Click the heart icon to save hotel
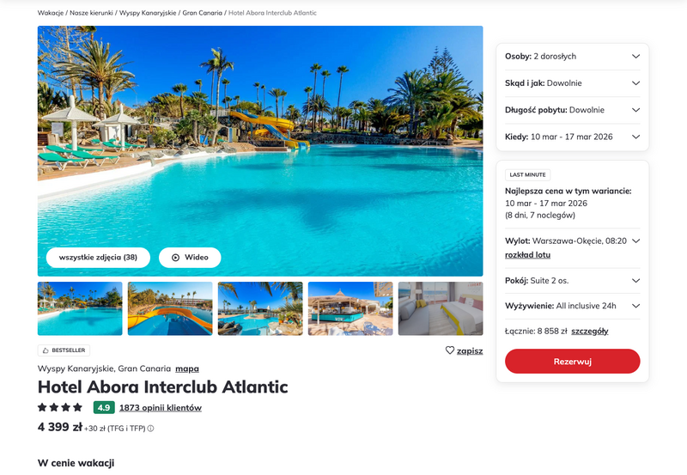The image size is (687, 475). coord(449,350)
